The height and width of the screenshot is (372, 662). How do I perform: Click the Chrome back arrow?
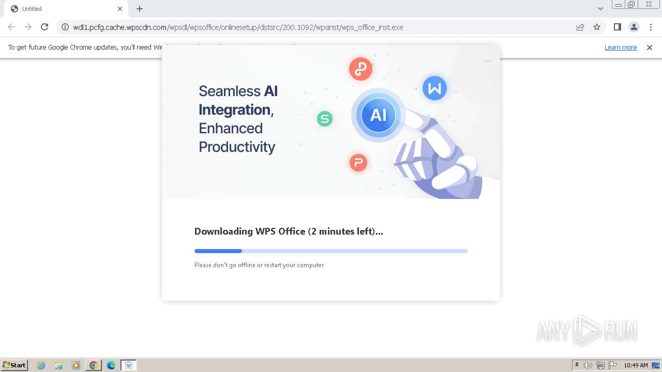(x=11, y=27)
